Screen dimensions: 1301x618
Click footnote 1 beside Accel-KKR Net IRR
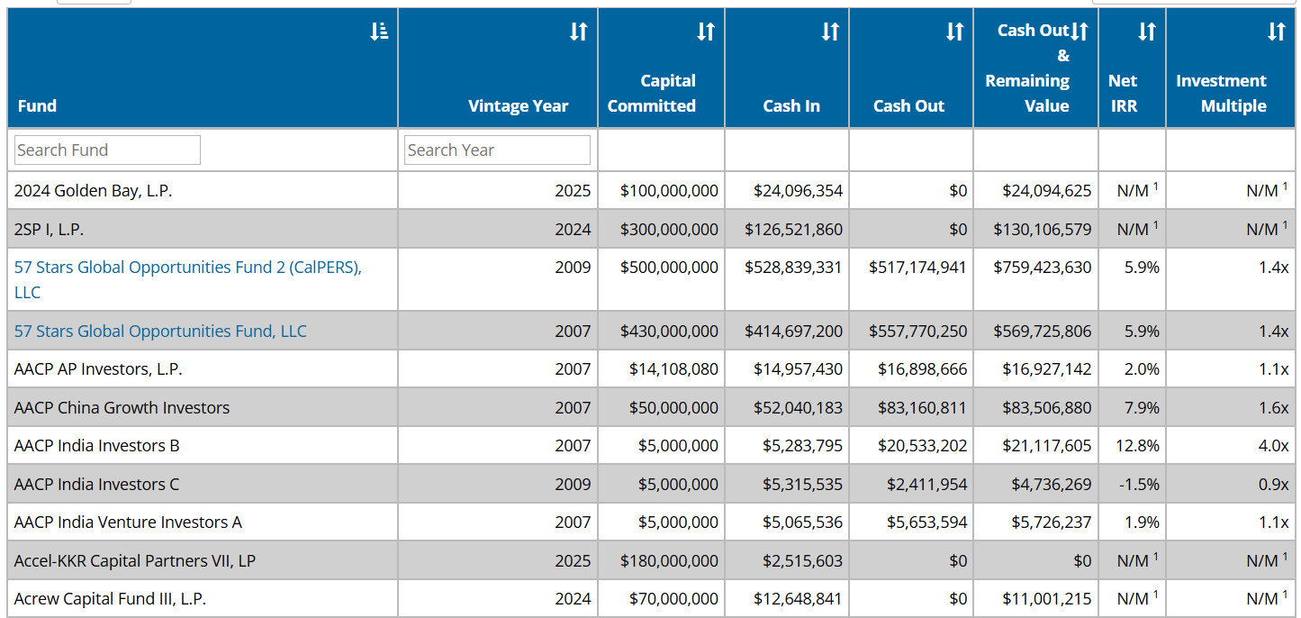[x=1156, y=556]
